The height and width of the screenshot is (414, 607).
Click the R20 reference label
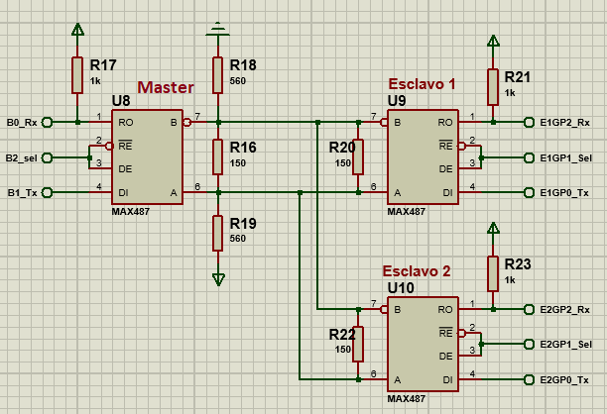tap(342, 148)
